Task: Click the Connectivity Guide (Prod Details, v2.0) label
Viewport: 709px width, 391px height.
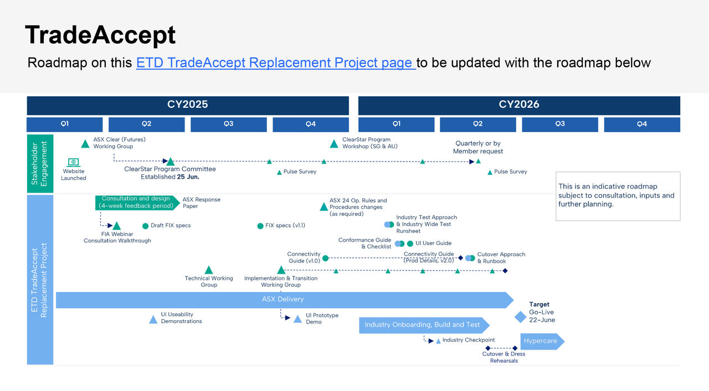Action: (429, 257)
